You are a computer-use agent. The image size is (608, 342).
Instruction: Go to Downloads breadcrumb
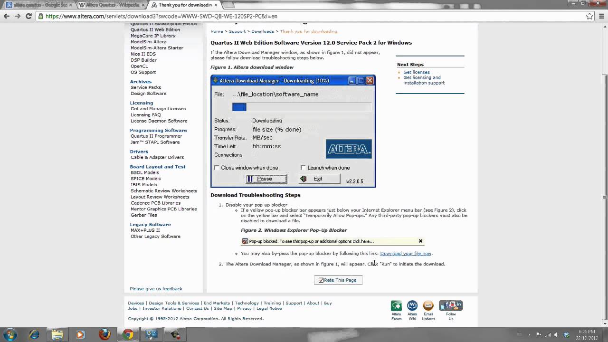point(263,31)
